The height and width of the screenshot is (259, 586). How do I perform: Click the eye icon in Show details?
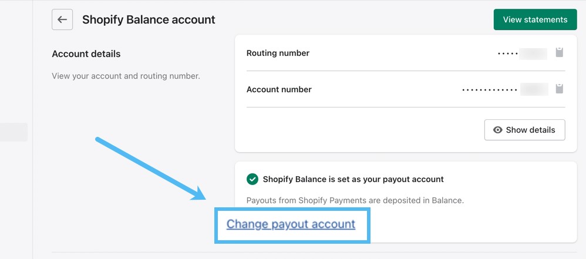point(498,130)
